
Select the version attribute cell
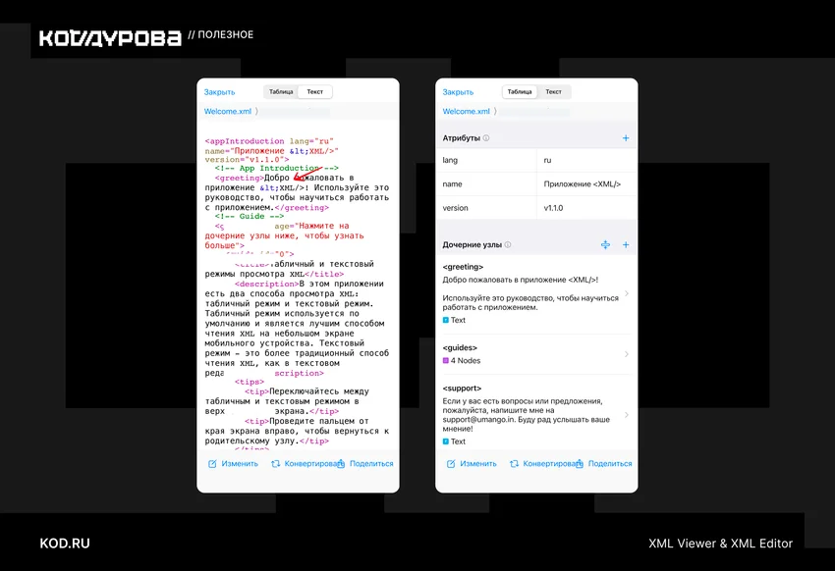[486, 208]
